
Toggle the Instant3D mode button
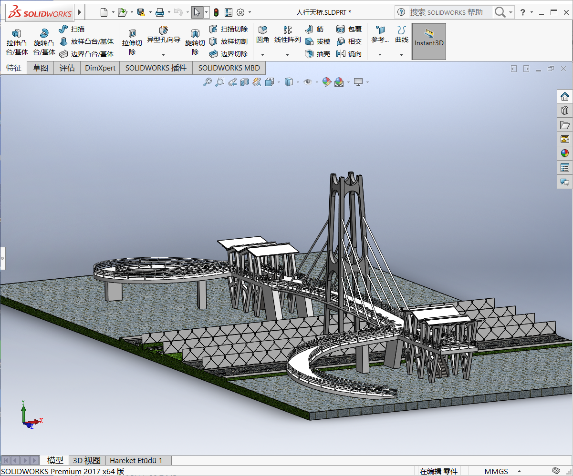coord(429,41)
